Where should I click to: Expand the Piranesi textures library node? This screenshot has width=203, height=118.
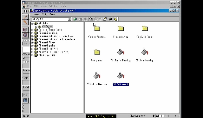(x=32, y=49)
